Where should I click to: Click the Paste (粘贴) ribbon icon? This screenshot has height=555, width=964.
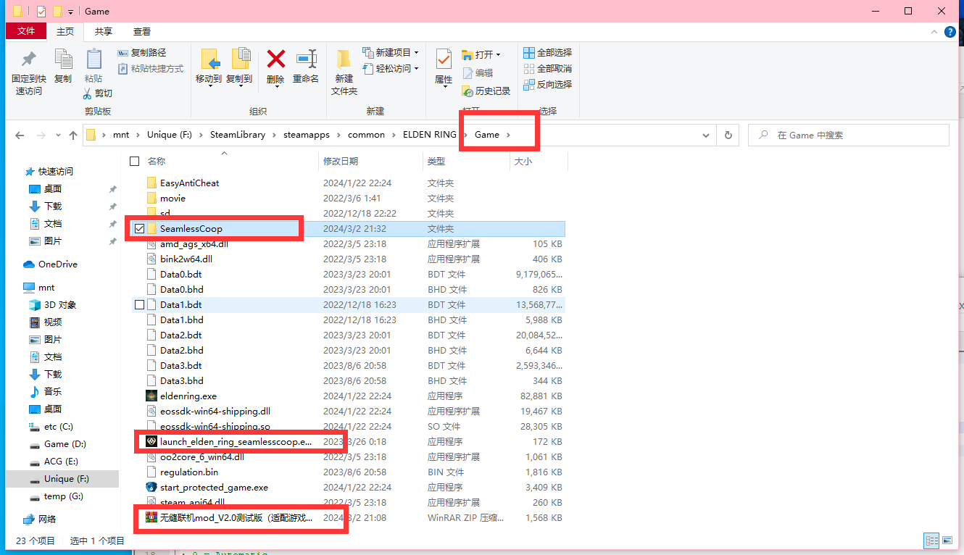point(94,59)
